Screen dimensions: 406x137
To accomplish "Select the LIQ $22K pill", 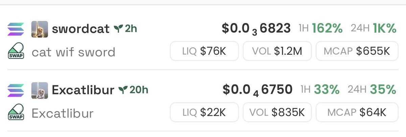I will coord(204,112).
